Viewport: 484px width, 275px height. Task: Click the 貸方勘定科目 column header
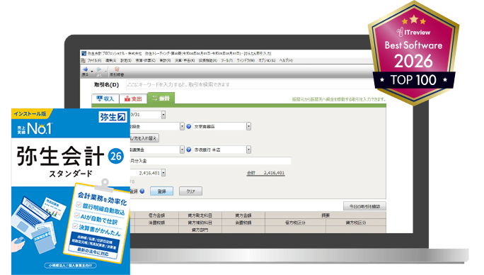(x=200, y=215)
